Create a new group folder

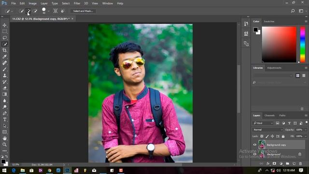[288, 163]
